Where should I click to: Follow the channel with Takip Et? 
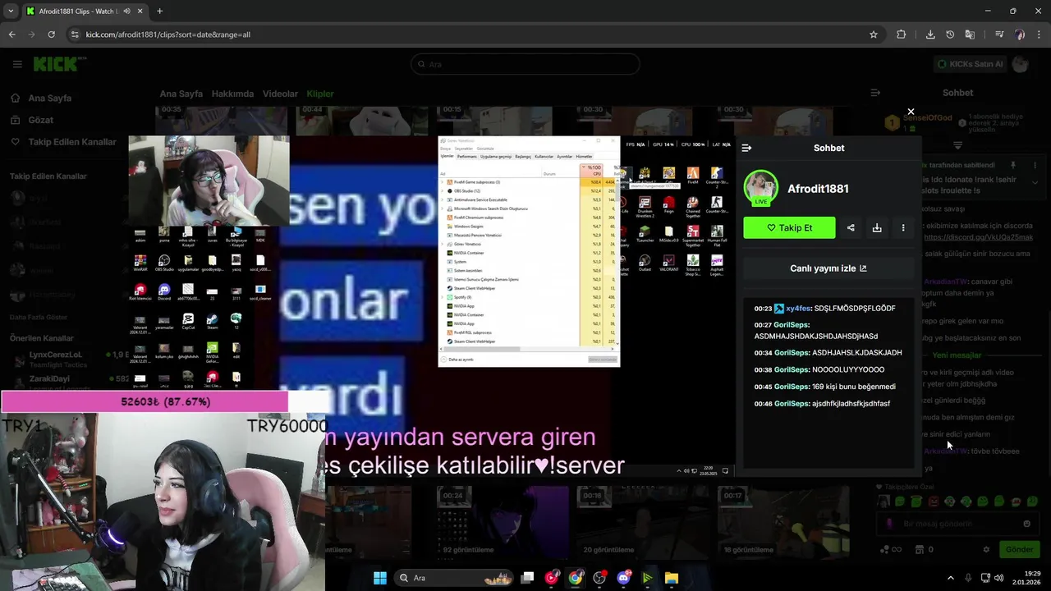click(x=789, y=228)
